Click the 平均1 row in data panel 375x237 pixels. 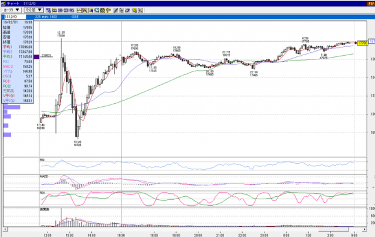[x=17, y=47]
